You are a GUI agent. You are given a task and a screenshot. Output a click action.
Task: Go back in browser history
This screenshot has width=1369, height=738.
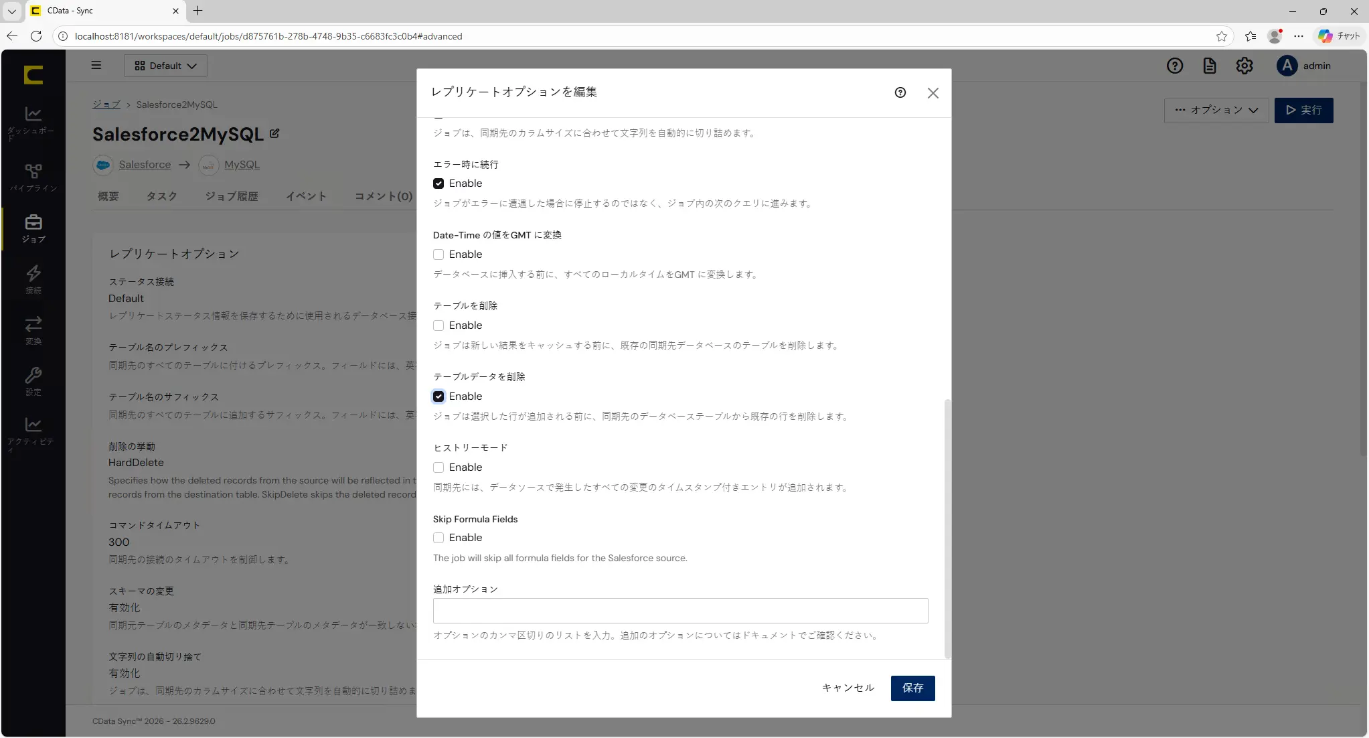(x=12, y=36)
